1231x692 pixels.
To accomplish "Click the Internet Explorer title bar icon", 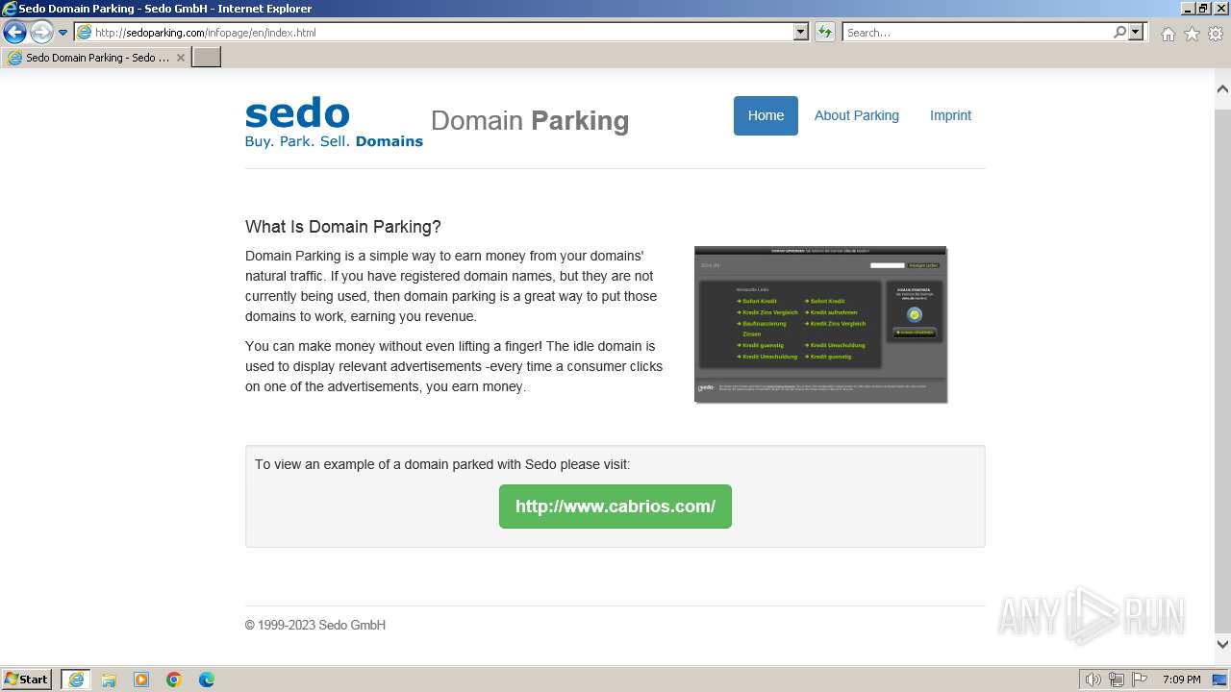I will click(x=10, y=9).
